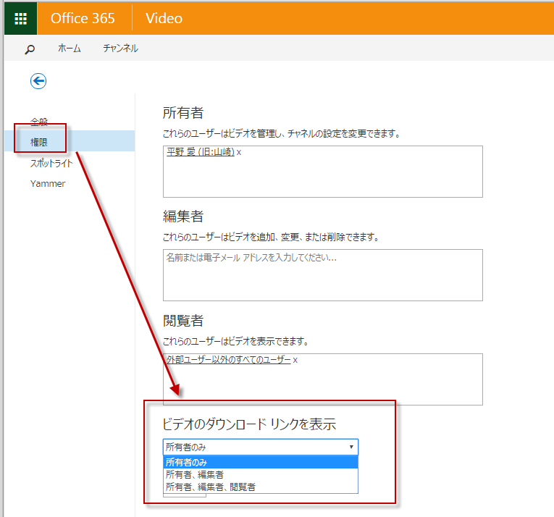Click the Video app title in header
The width and height of the screenshot is (554, 517).
[164, 18]
